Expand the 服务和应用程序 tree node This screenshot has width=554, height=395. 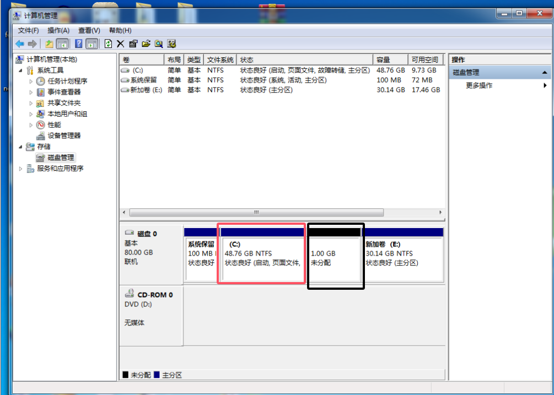point(21,169)
